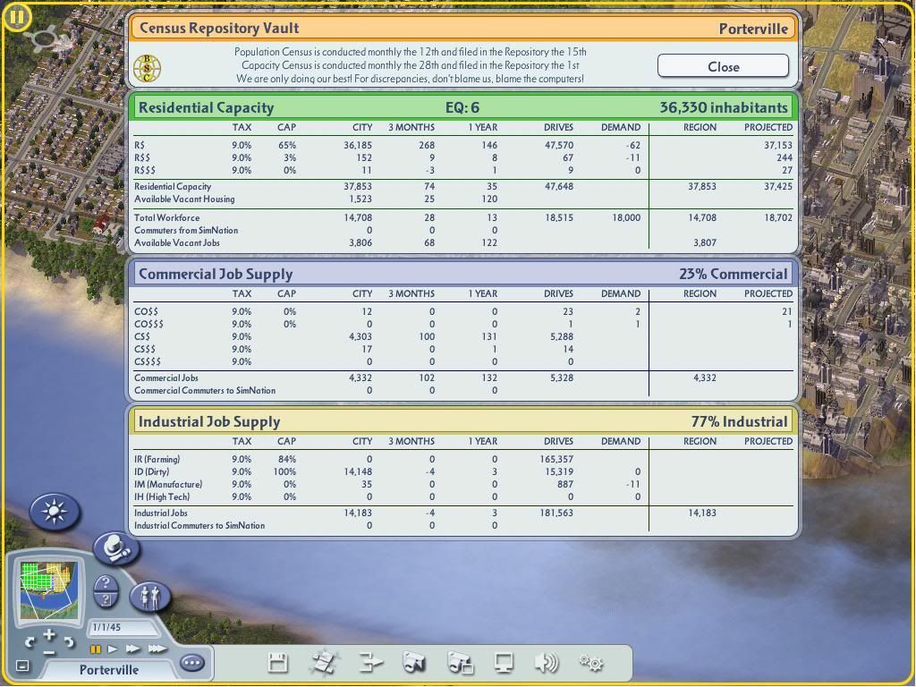
Task: Open My Sim mode with the two people icon
Action: [149, 597]
